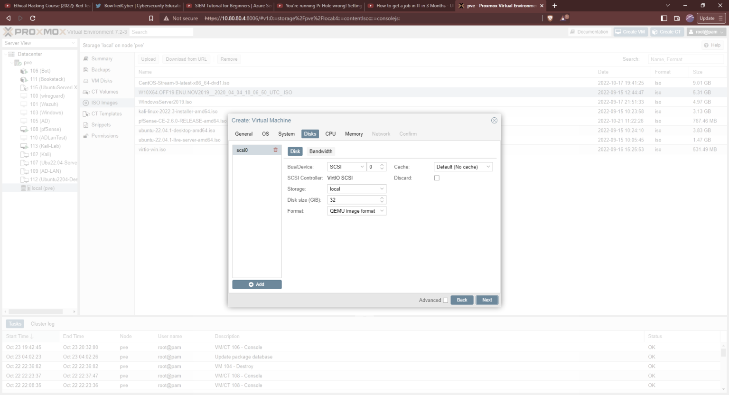This screenshot has width=729, height=395.
Task: Open the browser wallet icon
Action: (677, 19)
